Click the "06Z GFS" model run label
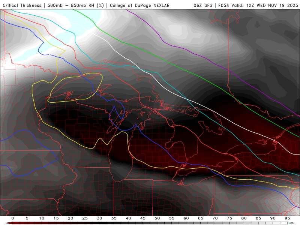 click(203, 6)
